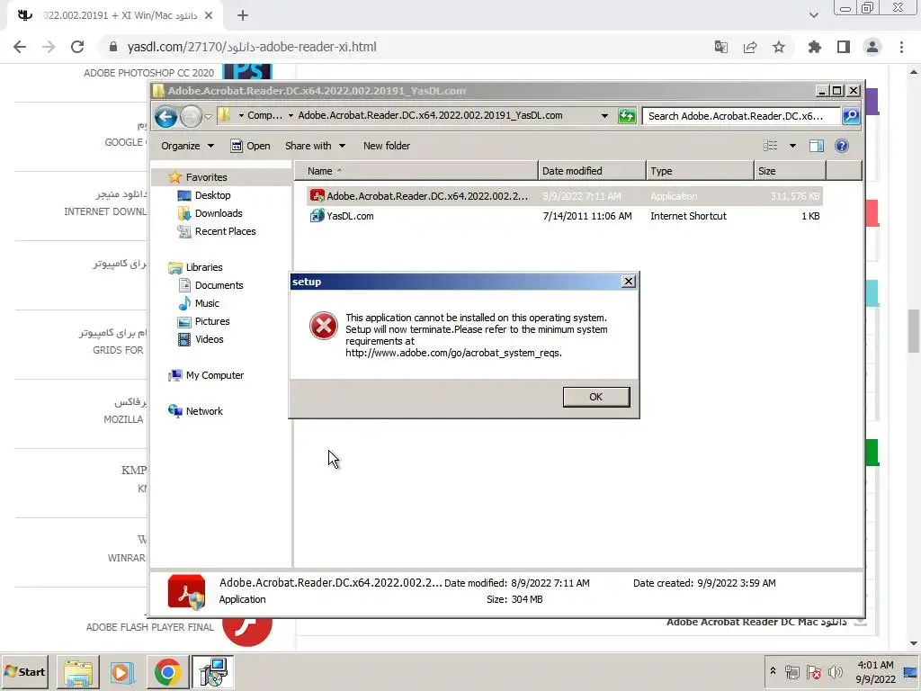The width and height of the screenshot is (921, 691).
Task: Open a new Chrome tab
Action: click(x=243, y=15)
